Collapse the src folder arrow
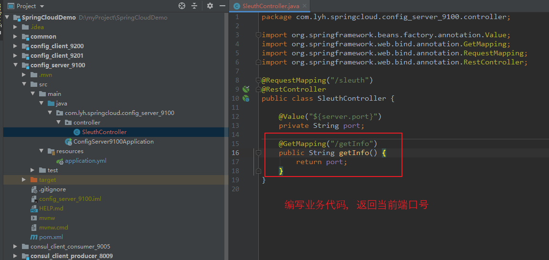The width and height of the screenshot is (549, 260). (x=24, y=84)
